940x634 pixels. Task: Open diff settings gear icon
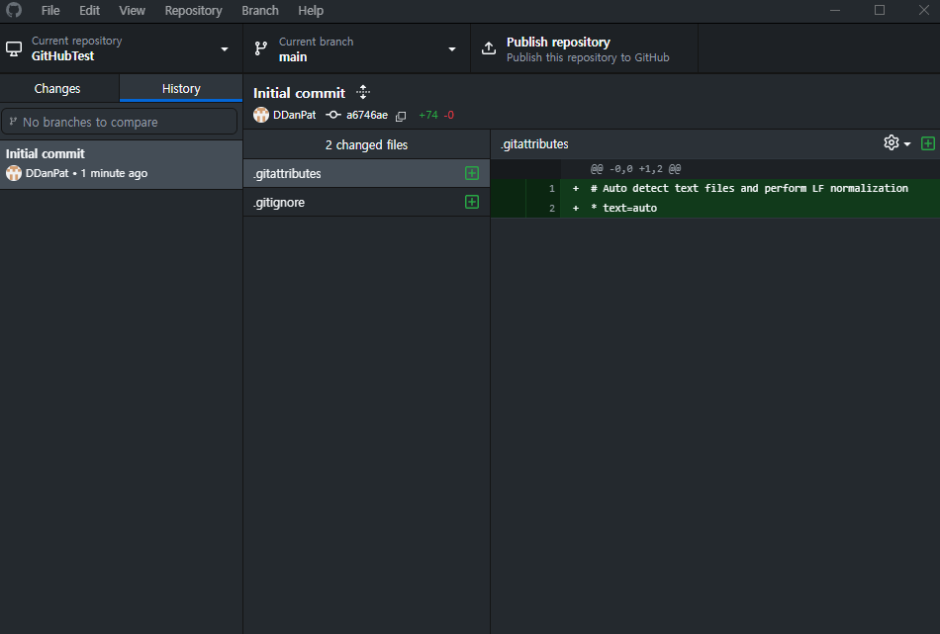pyautogui.click(x=891, y=142)
